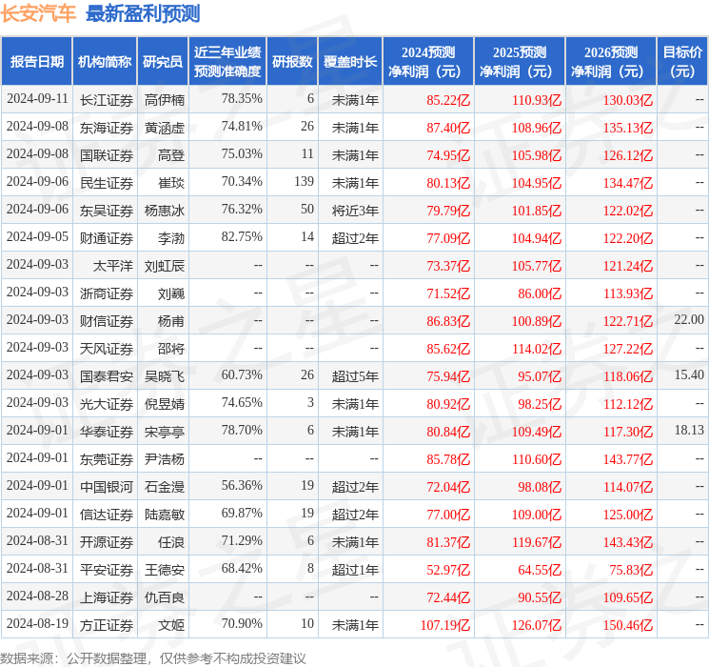Viewport: 709px width, 667px height.
Task: Click the 2025预测净利润 header
Action: tap(520, 61)
